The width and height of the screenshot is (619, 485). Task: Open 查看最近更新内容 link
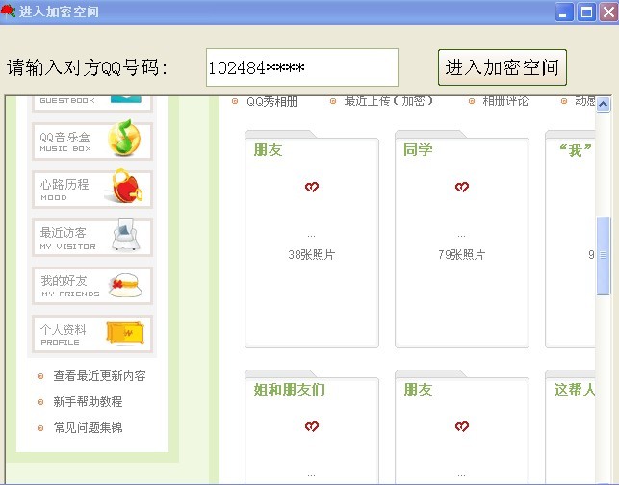(x=99, y=376)
